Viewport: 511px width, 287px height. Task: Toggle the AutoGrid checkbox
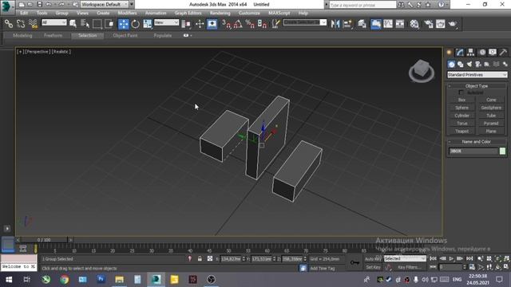tap(461, 92)
